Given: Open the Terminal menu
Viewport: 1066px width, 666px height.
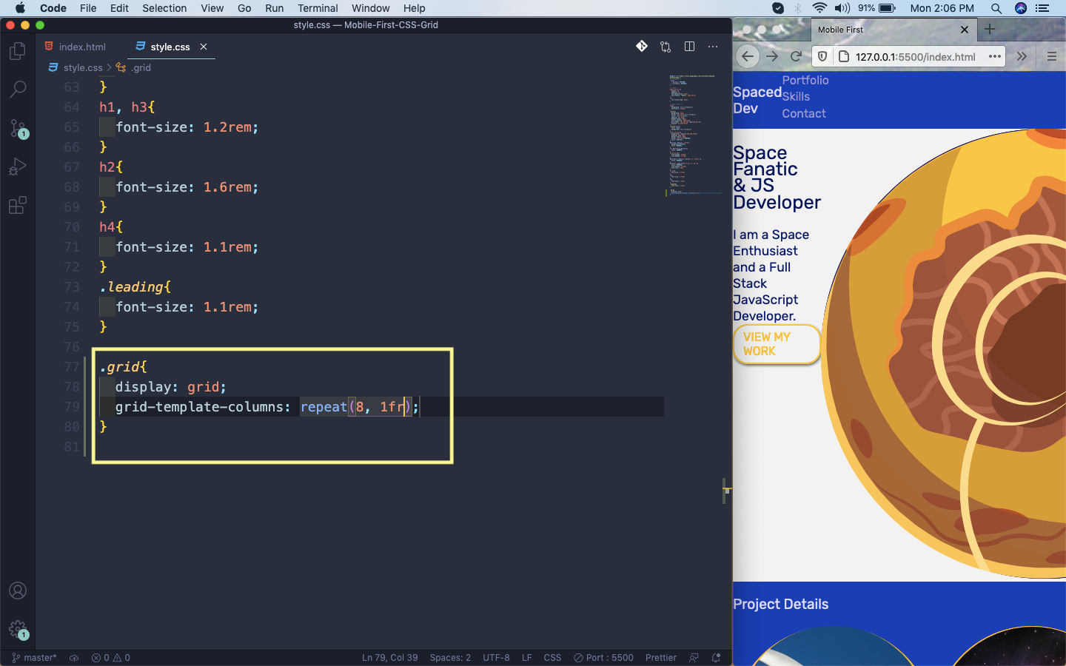Looking at the screenshot, I should tap(318, 8).
